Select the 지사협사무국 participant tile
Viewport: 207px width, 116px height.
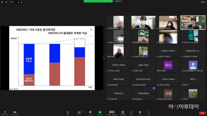[118, 93]
